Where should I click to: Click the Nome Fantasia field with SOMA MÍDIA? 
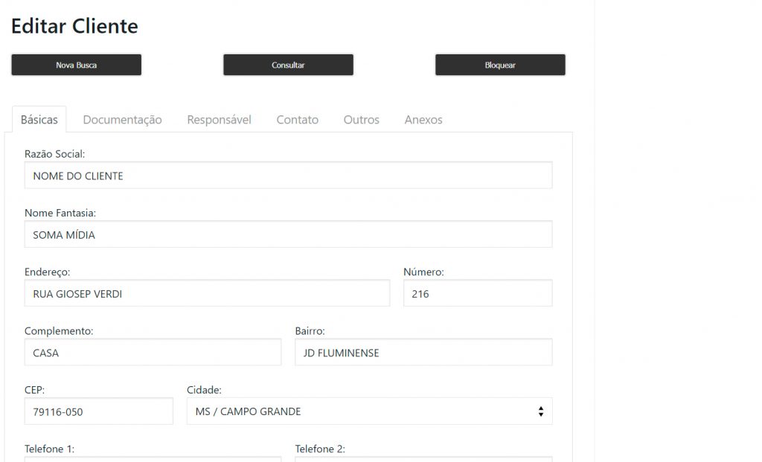click(288, 234)
